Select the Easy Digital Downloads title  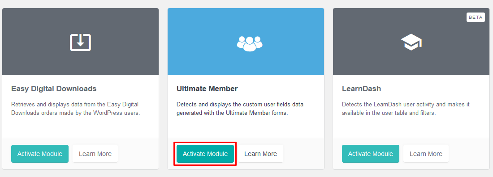(x=54, y=89)
